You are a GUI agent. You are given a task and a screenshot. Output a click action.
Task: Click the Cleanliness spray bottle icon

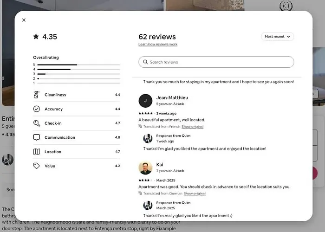36,95
